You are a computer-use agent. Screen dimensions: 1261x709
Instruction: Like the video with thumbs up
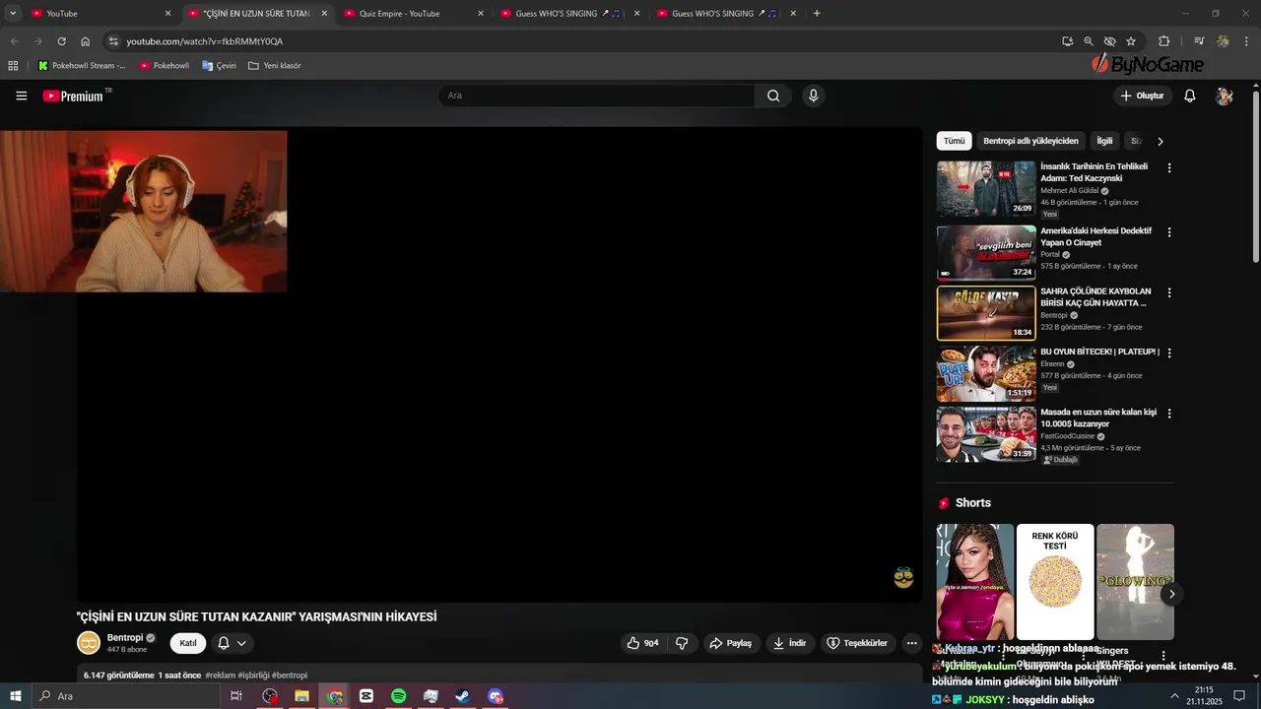pos(642,643)
